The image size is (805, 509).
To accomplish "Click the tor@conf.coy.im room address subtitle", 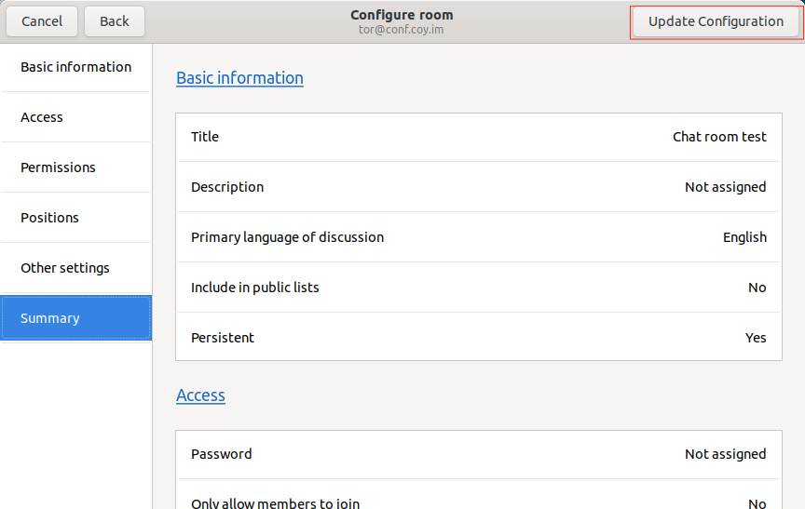I will coord(402,30).
